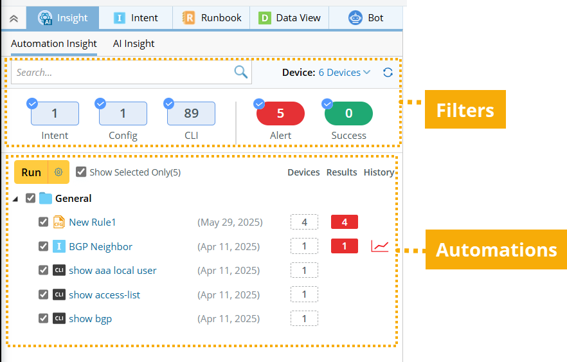The height and width of the screenshot is (362, 567).
Task: Open the show access-list link
Action: 104,294
